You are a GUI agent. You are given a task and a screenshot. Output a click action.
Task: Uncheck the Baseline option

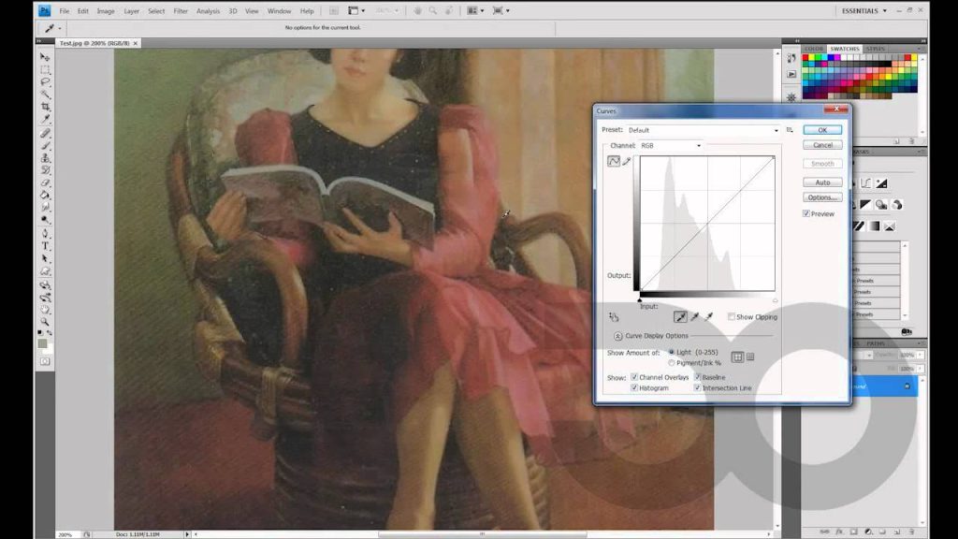pos(697,377)
